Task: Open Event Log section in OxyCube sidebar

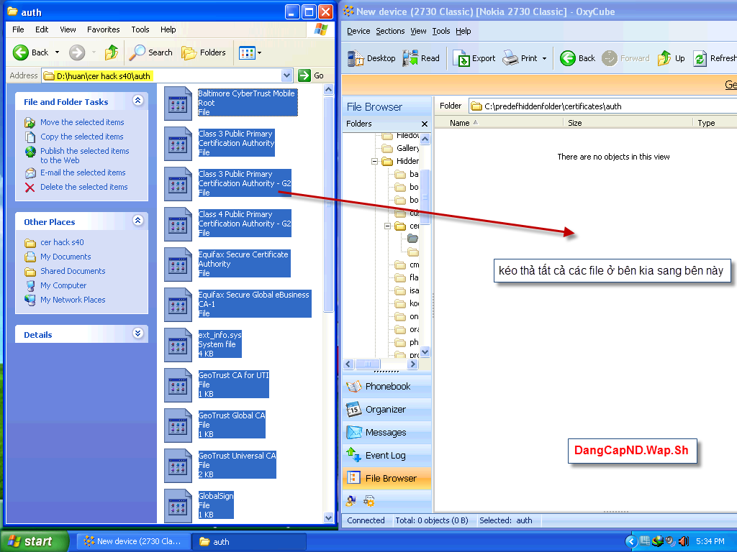Action: coord(386,455)
